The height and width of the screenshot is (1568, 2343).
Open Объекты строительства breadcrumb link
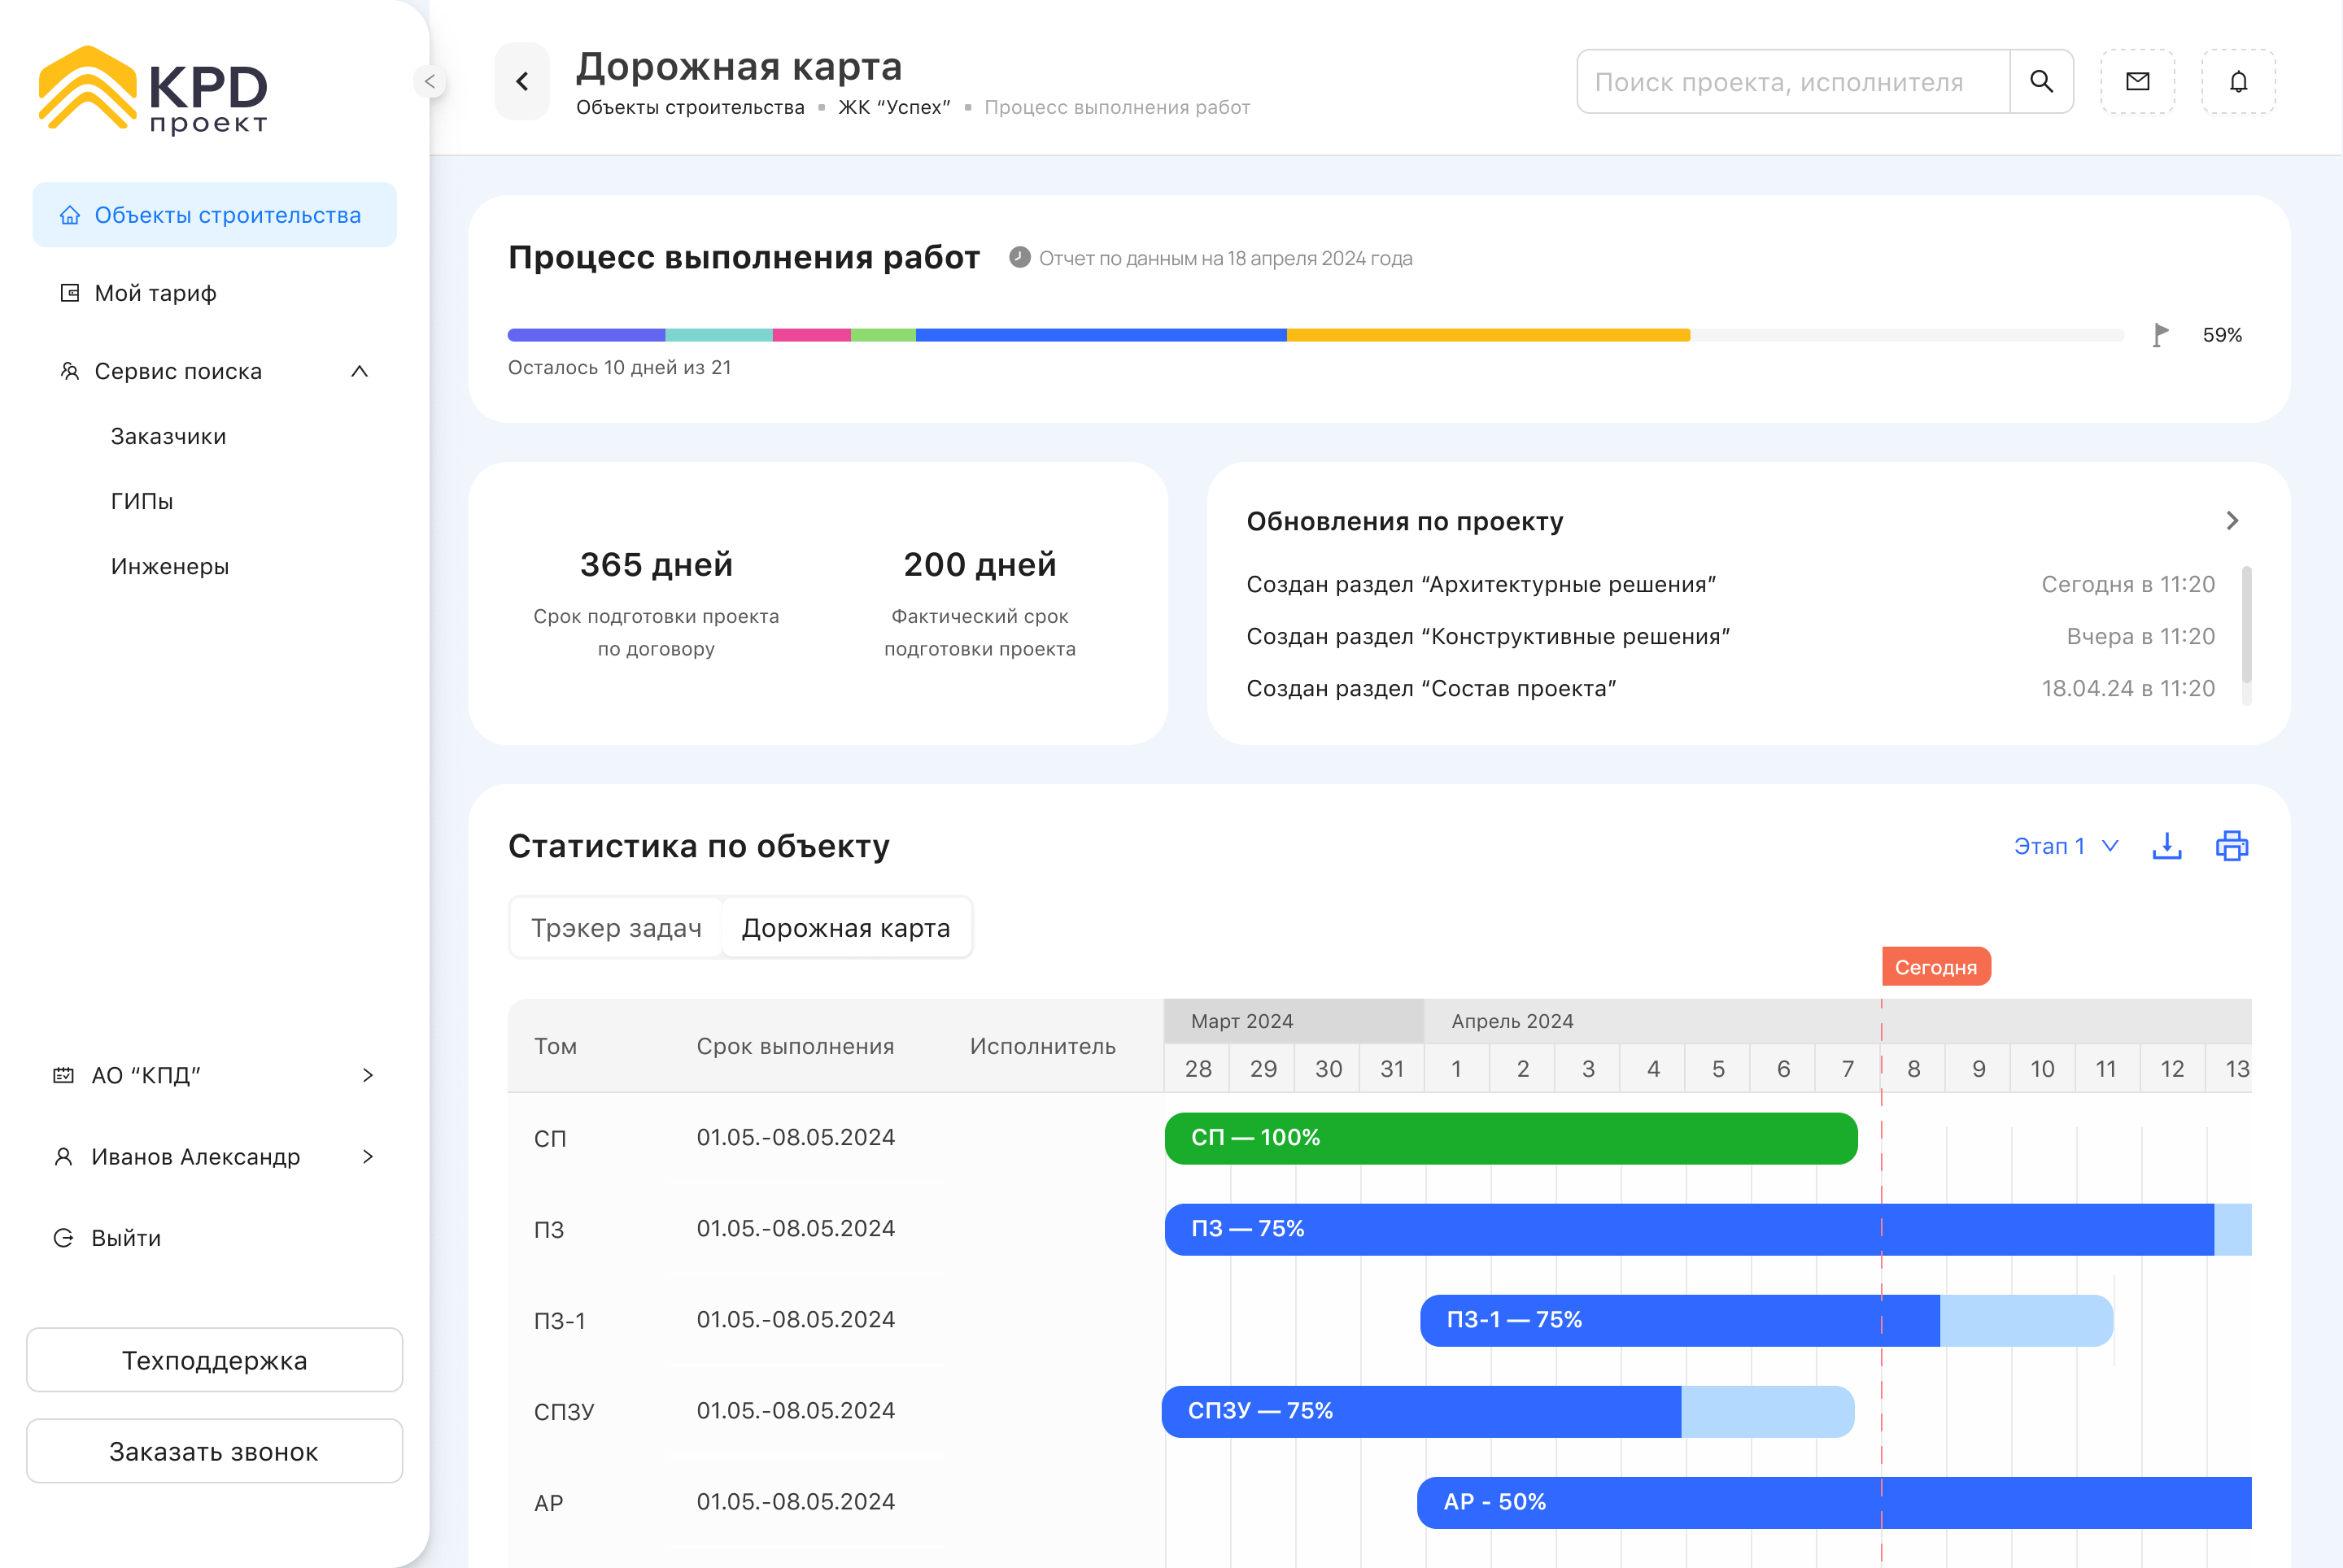tap(691, 107)
